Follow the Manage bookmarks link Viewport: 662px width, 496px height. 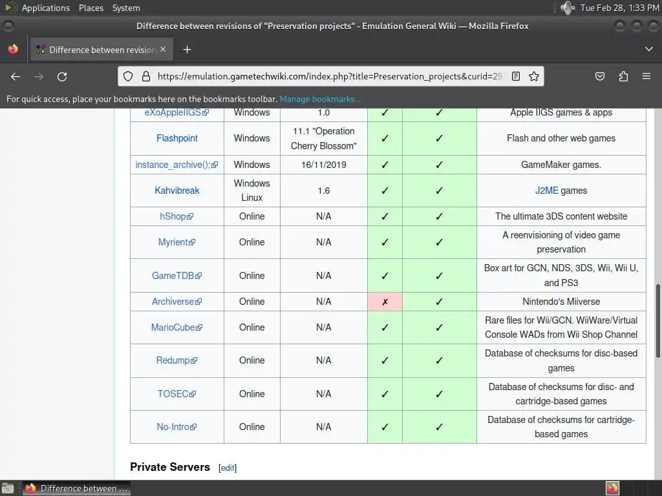(x=321, y=99)
